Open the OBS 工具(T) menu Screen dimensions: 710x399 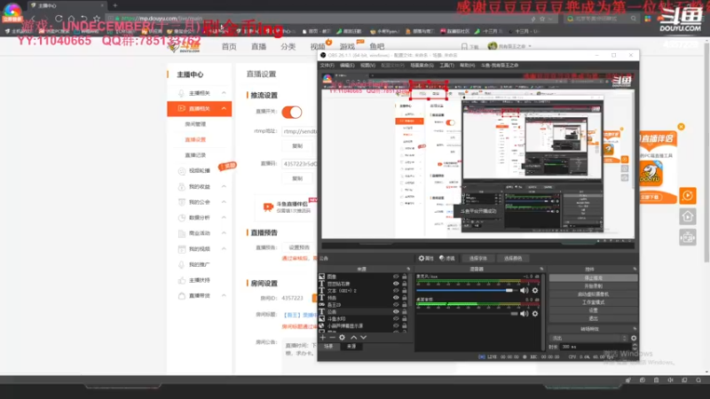[447, 66]
